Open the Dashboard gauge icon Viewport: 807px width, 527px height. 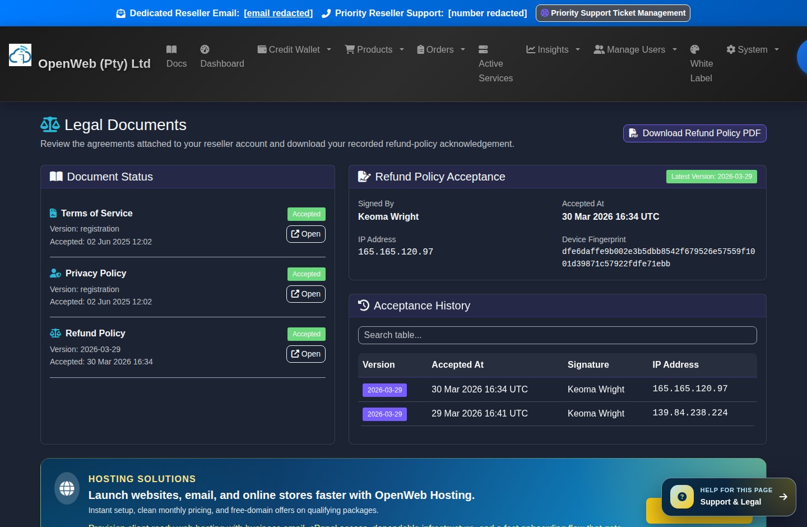205,49
